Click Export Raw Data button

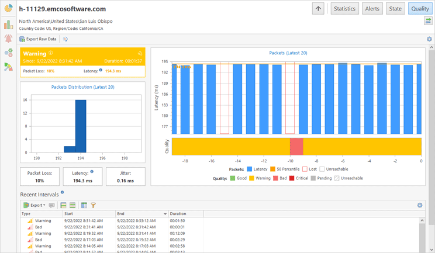click(x=38, y=39)
